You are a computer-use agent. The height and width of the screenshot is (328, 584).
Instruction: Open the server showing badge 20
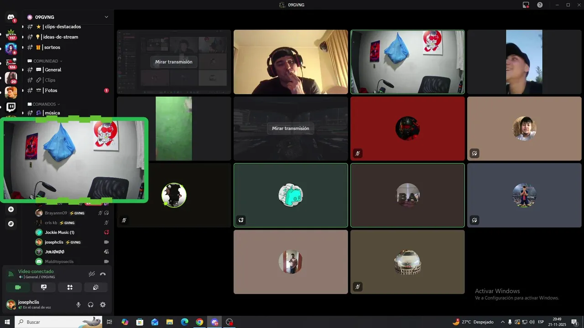[x=11, y=78]
